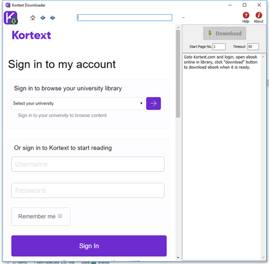This screenshot has width=269, height=264.
Task: Enable the Remember me checkbox
Action: coord(60,216)
